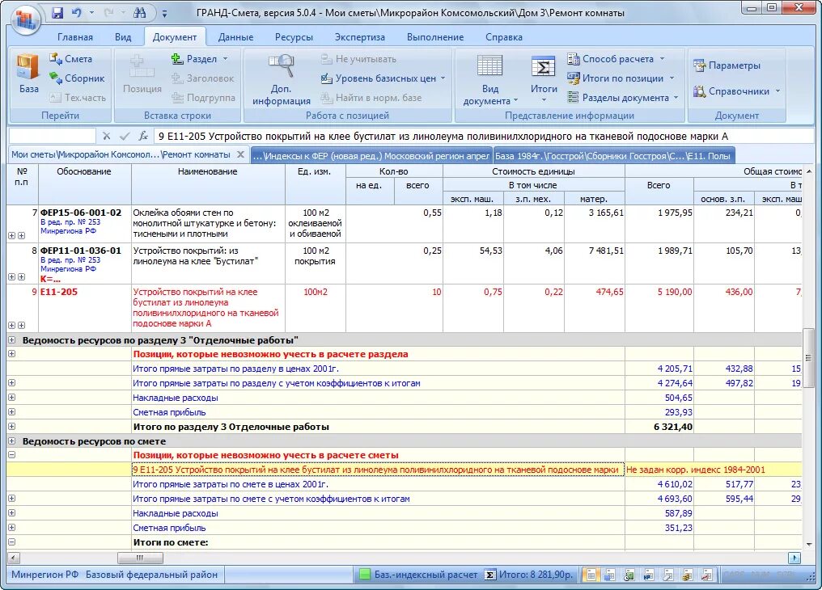
Task: Open Справочники reference books
Action: click(737, 91)
